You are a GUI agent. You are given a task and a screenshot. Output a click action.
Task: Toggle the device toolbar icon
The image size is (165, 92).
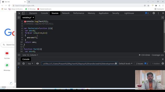coord(23,13)
